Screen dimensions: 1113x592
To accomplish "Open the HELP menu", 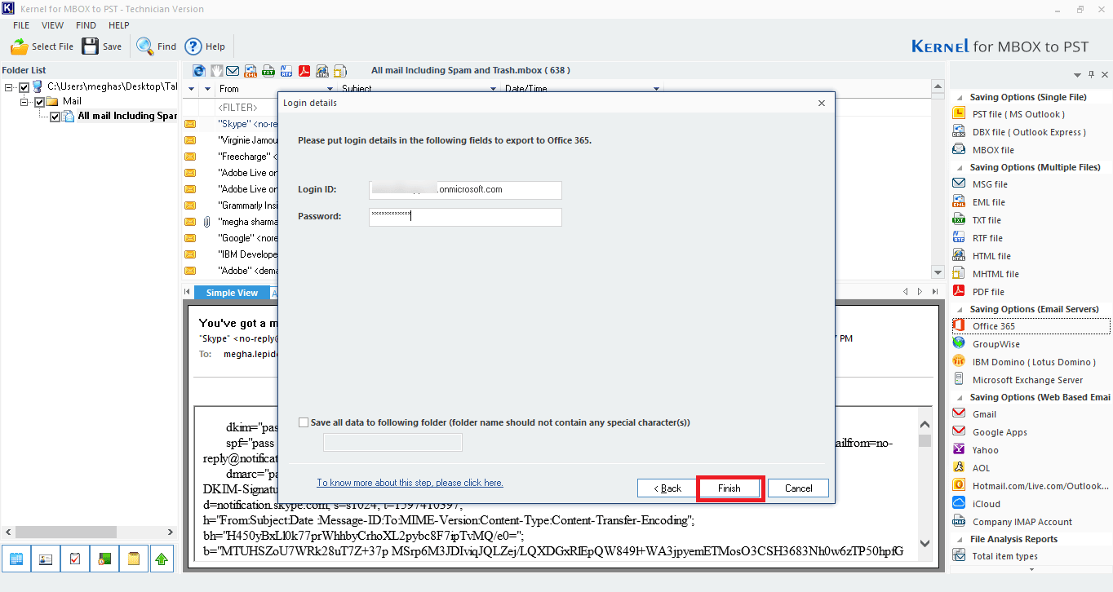I will tap(119, 25).
